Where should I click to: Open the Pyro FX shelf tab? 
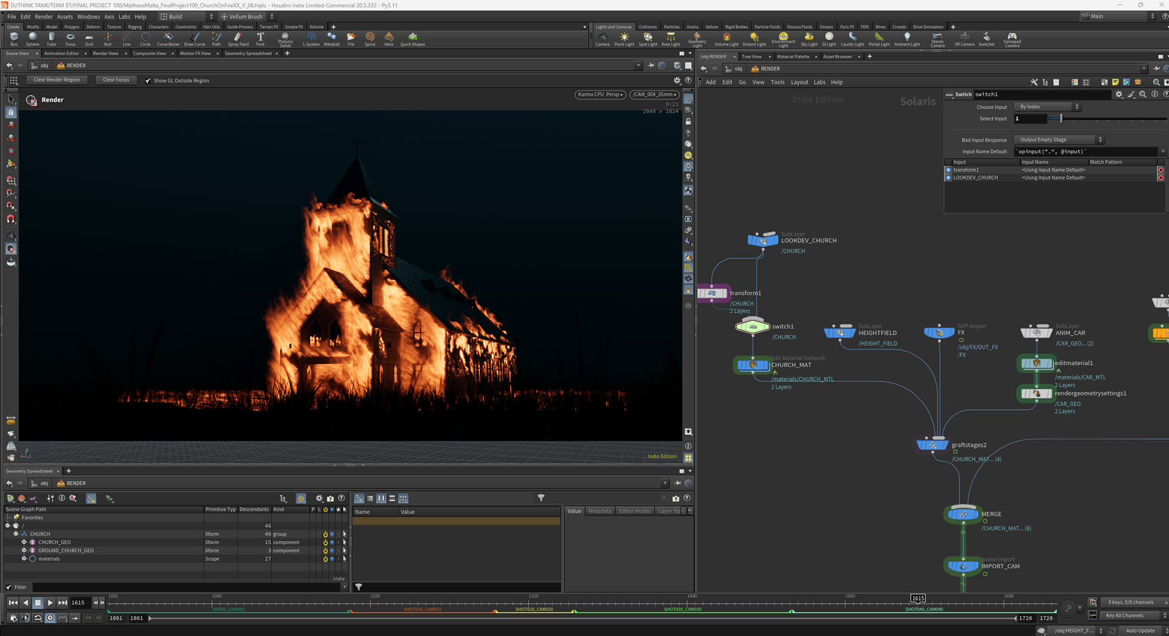tap(846, 27)
